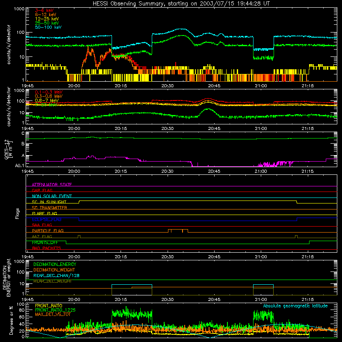The width and height of the screenshot is (342, 342).
Task: Click 20:45 tick under the Flags panel
Action: [214, 257]
